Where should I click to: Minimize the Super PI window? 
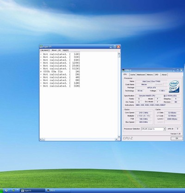(x=111, y=47)
